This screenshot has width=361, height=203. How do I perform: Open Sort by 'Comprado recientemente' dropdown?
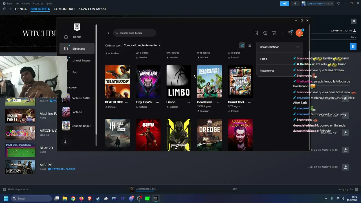pos(142,45)
